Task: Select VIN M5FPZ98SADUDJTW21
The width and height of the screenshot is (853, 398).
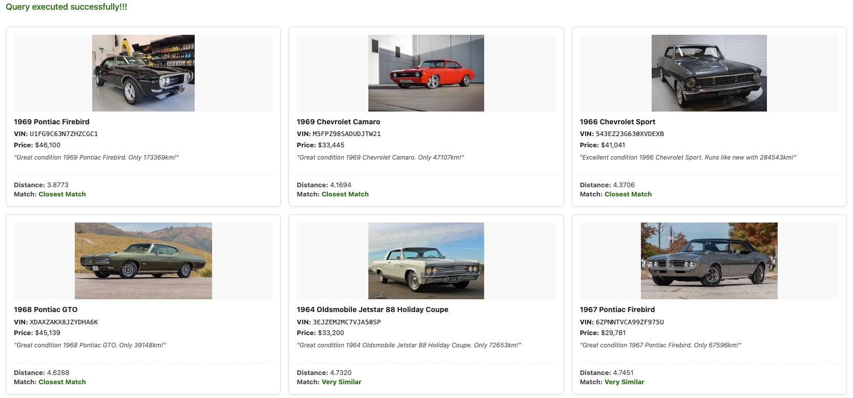Action: 347,134
